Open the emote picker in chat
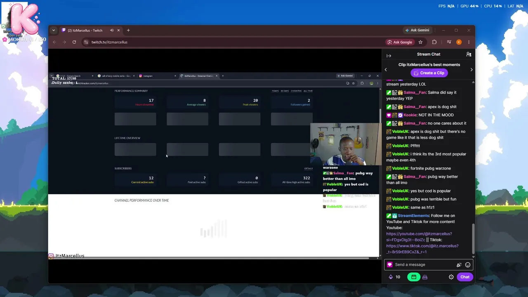 click(468, 265)
